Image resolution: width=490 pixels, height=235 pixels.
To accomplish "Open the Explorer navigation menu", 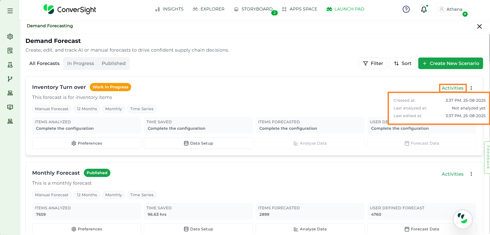I will (x=209, y=9).
